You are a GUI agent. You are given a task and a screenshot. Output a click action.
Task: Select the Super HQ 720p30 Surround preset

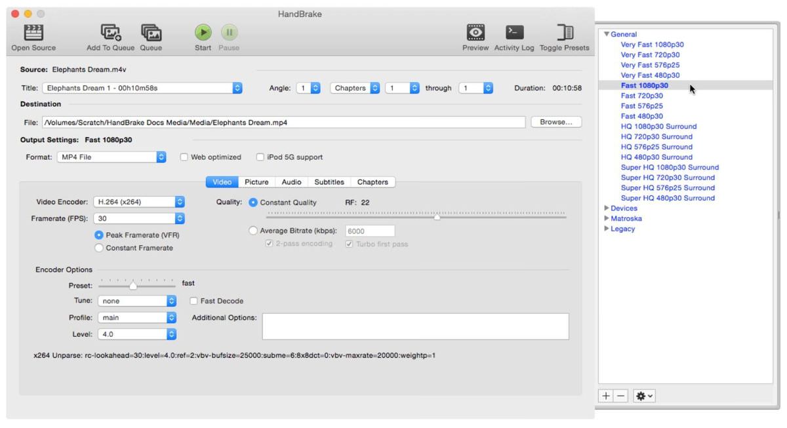668,178
